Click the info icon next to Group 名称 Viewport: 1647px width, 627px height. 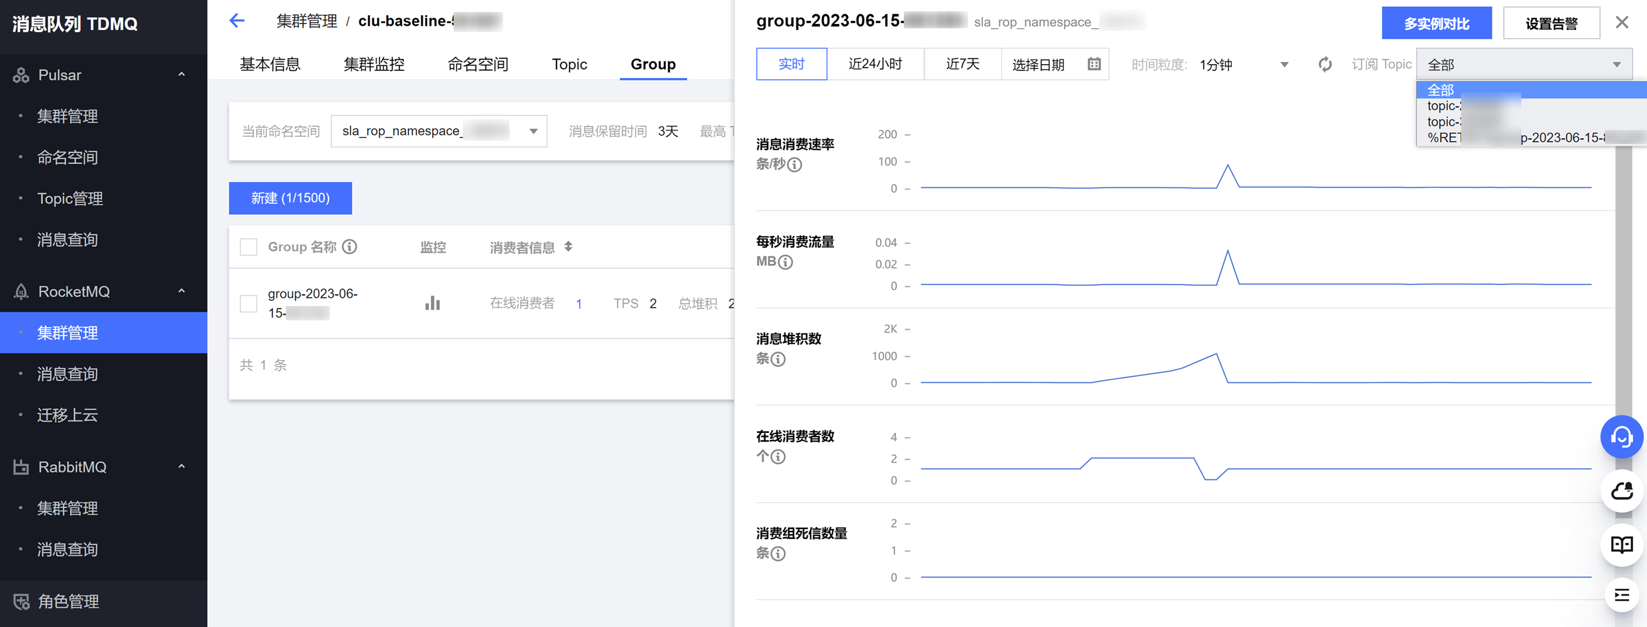pyautogui.click(x=349, y=247)
